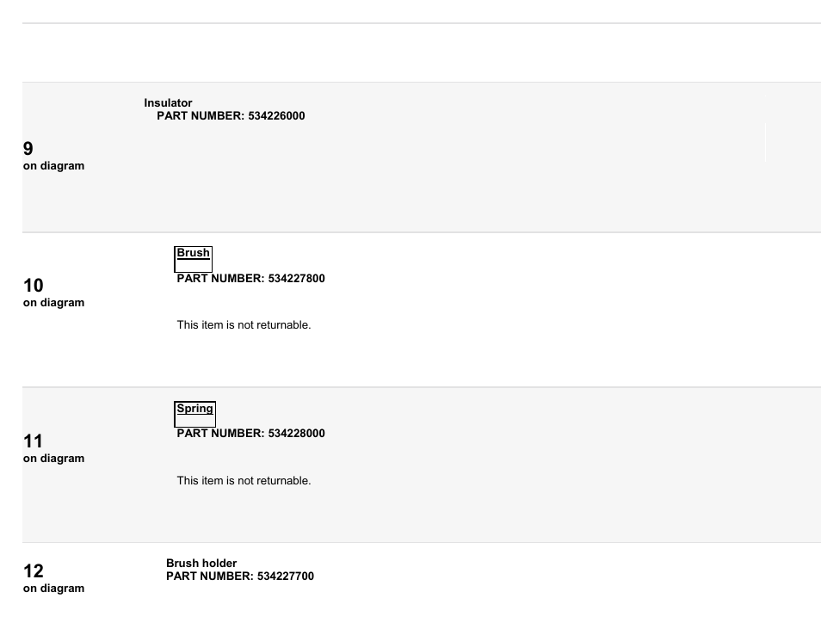Click 'on diagram' label under number 9
821x635 pixels.
[x=54, y=166]
